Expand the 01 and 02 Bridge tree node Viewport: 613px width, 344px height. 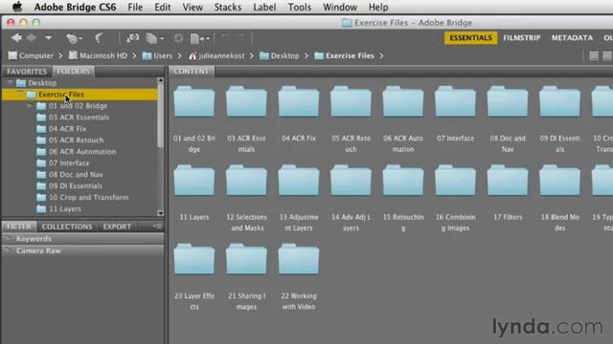(30, 106)
